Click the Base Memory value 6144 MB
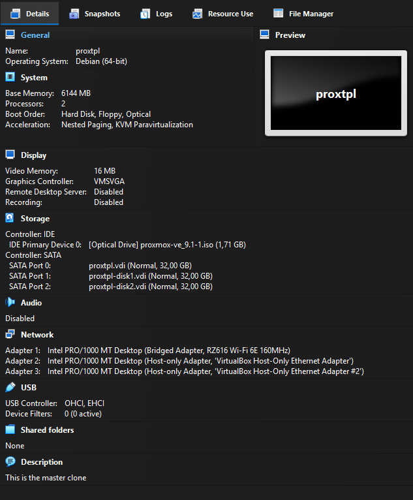Image resolution: width=413 pixels, height=500 pixels. coord(76,93)
